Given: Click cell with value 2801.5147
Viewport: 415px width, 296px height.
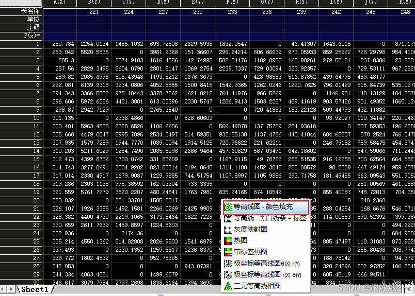Looking at the screenshot, I should 163,68.
